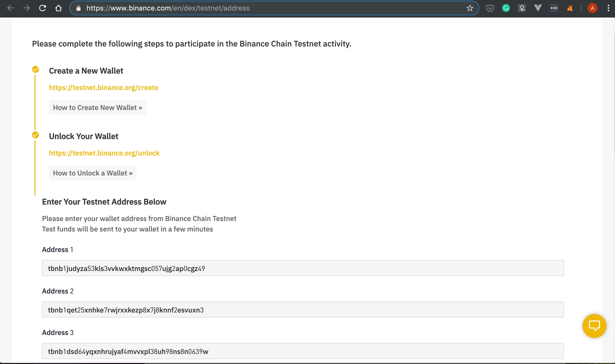Go to the browser home page
615x364 pixels.
click(58, 8)
